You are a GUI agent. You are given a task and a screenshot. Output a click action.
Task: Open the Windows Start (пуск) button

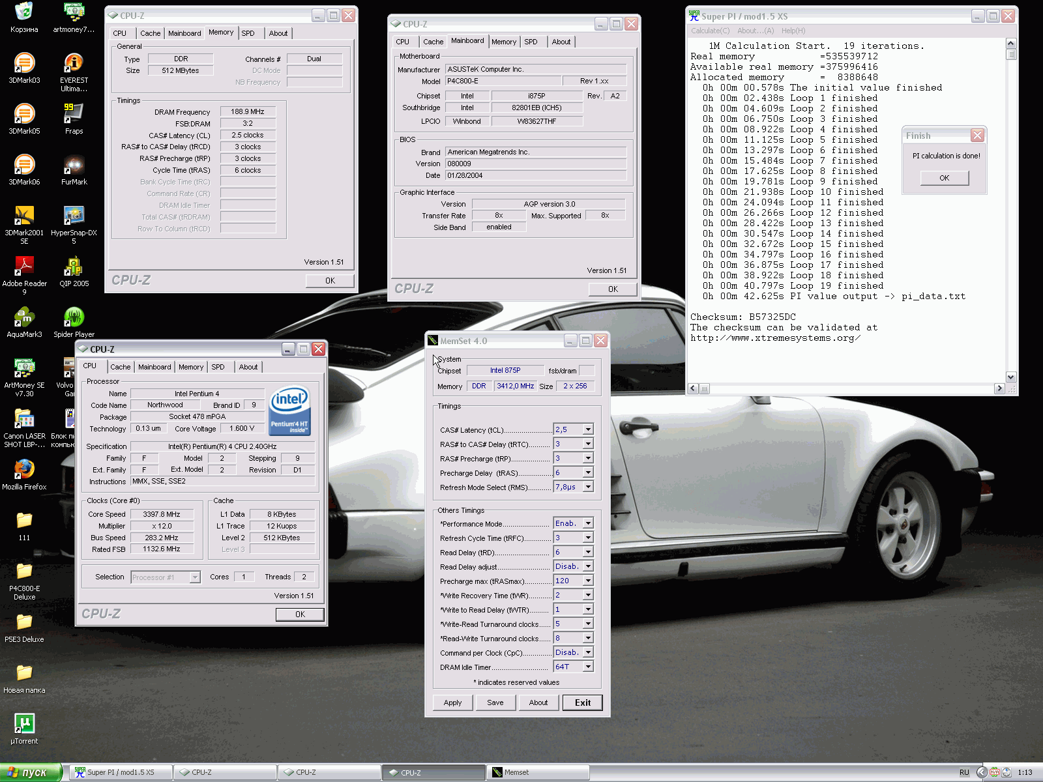click(x=31, y=772)
